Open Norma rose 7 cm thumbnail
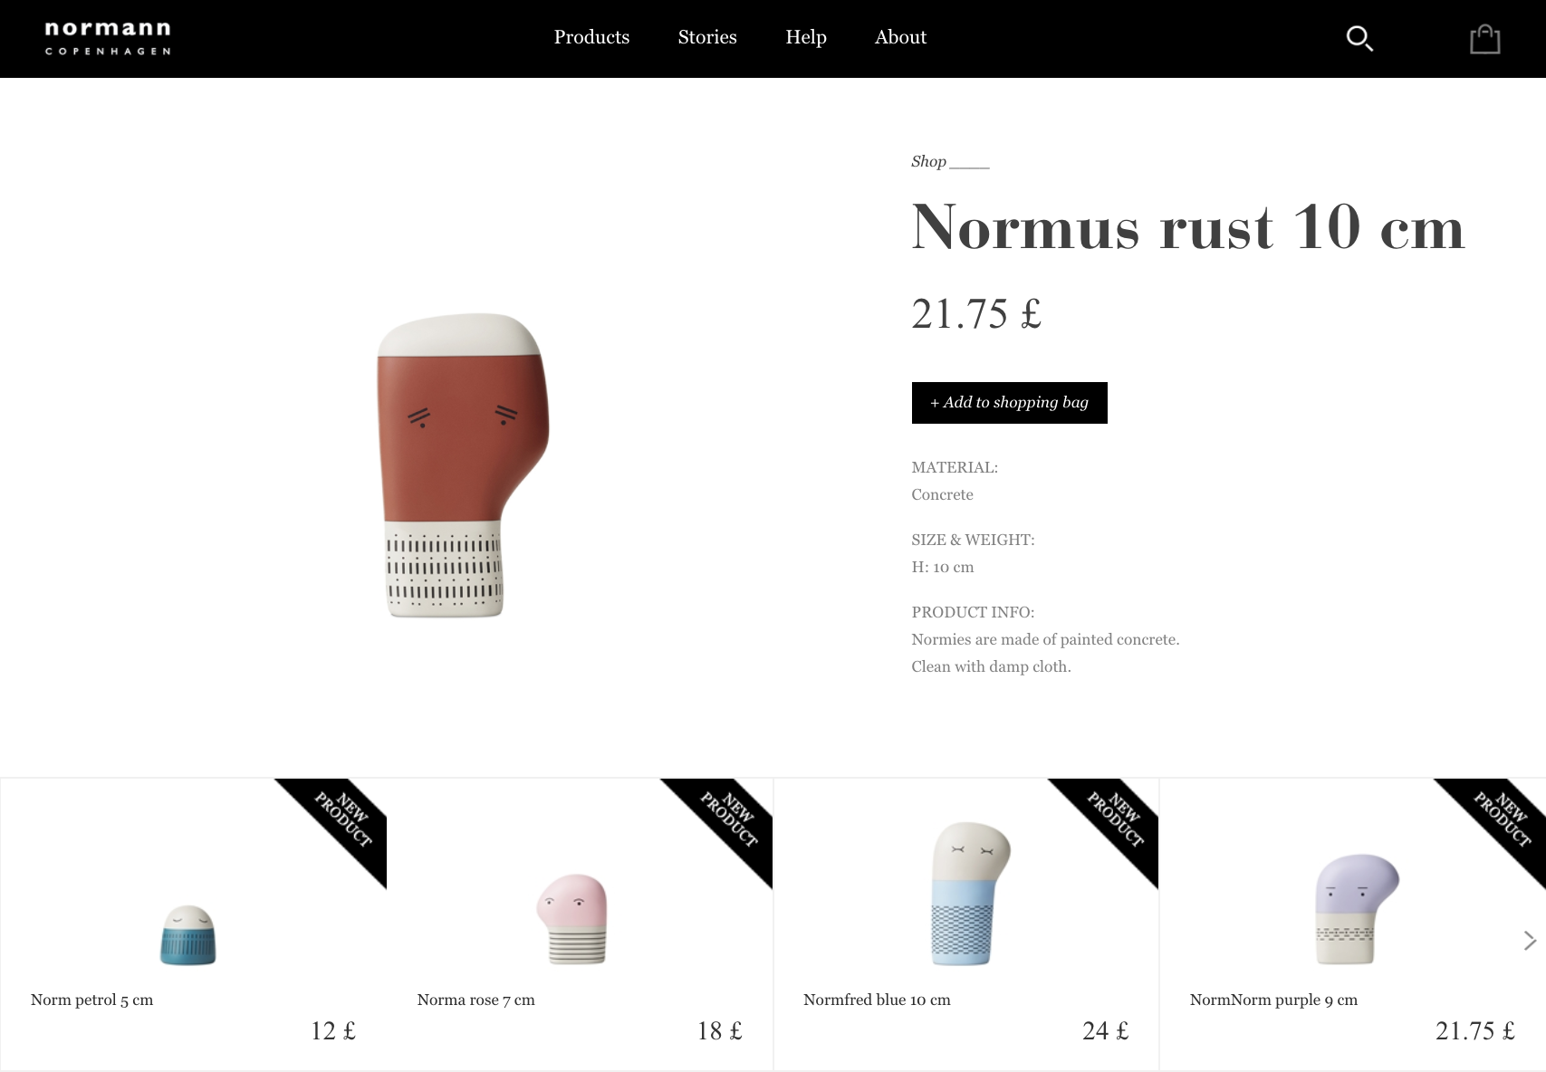Image resolution: width=1546 pixels, height=1072 pixels. [x=572, y=919]
